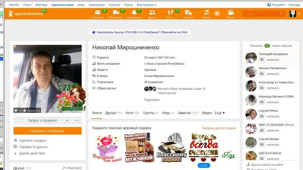Click envelope icon next to Сергей Литвин
Image resolution: width=303 pixels, height=170 pixels.
262,144
